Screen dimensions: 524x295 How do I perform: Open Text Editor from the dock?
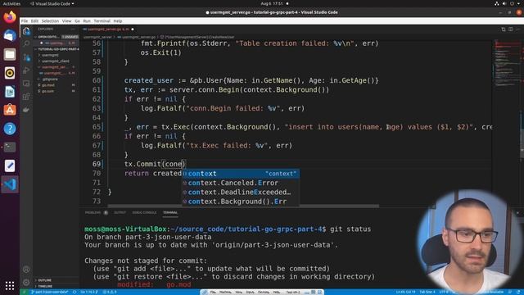[x=10, y=166]
